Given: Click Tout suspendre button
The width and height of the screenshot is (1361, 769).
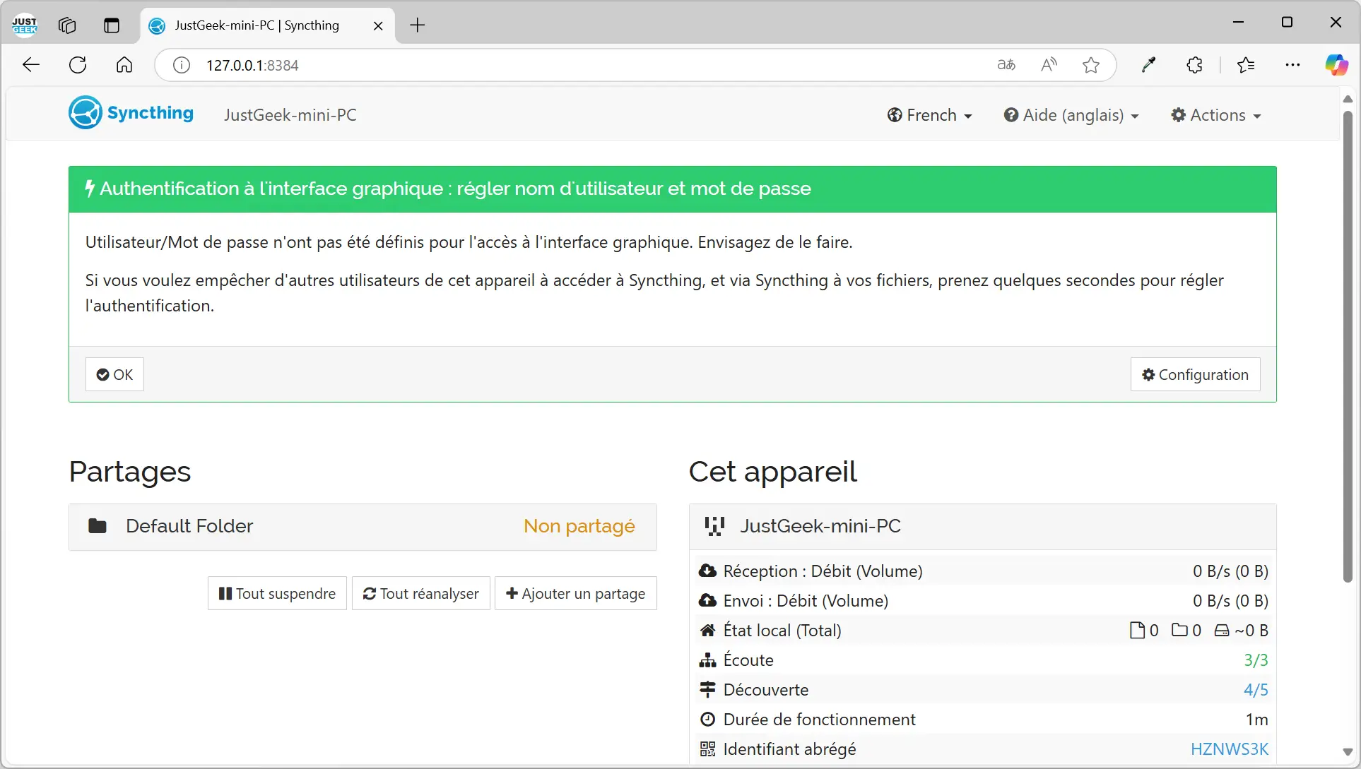Looking at the screenshot, I should pos(277,593).
